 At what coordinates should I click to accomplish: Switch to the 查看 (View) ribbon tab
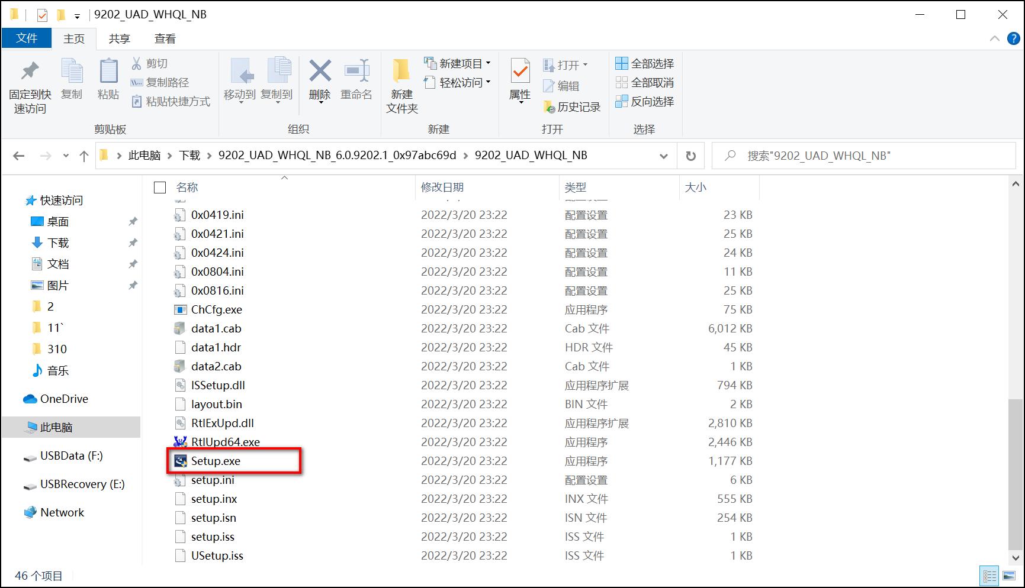[165, 38]
